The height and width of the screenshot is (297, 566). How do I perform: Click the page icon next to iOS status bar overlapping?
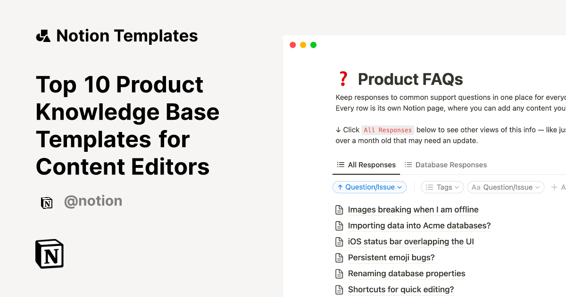340,241
